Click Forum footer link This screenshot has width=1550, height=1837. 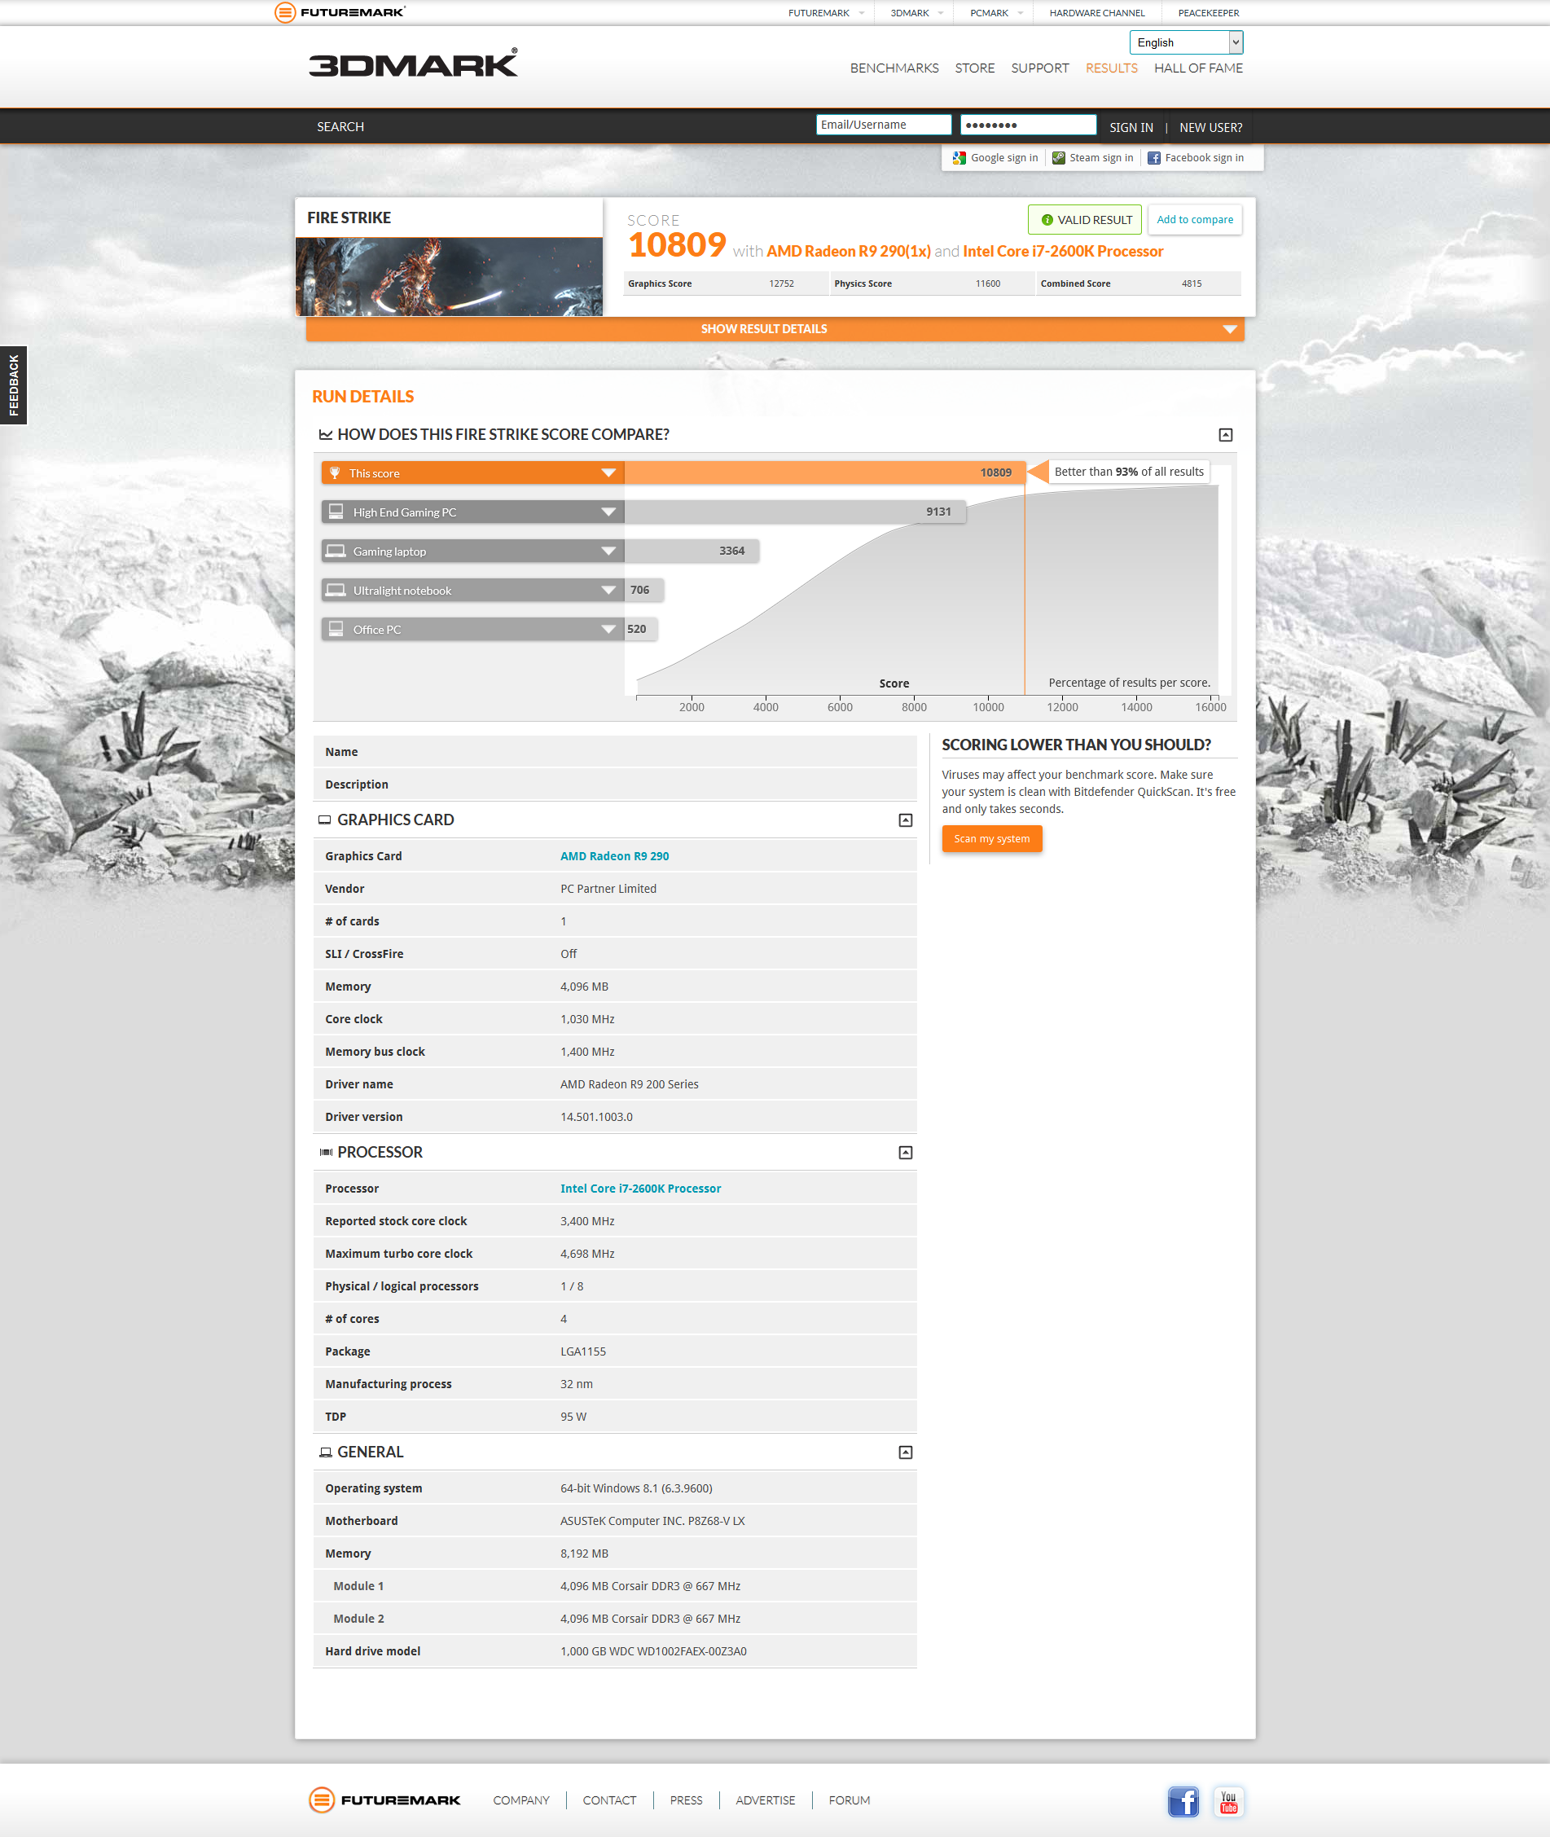coord(849,1800)
